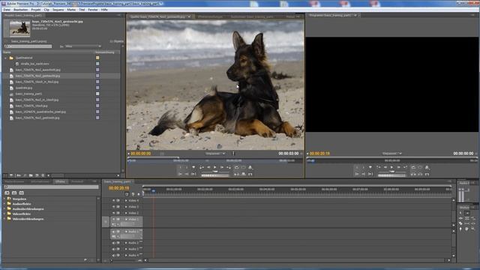
Task: Select the quadrate.jpg item in Project panel
Action: (x=24, y=88)
